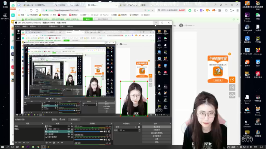The image size is (266, 149).
Task: Mute the first mixer channel speaker
Action: point(105,131)
